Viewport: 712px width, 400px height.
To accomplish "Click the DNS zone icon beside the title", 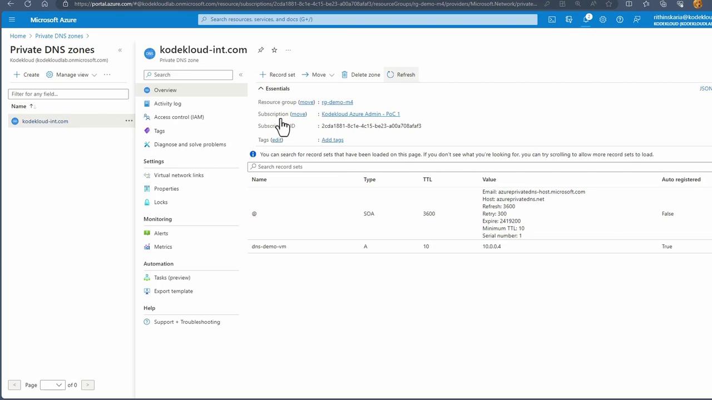I will [149, 53].
